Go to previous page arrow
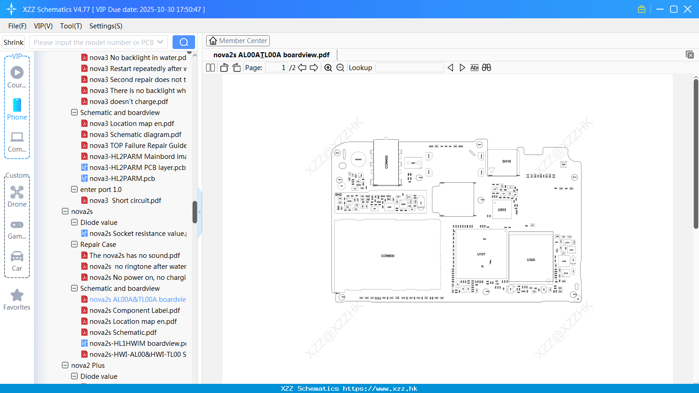The image size is (699, 393). 302,68
